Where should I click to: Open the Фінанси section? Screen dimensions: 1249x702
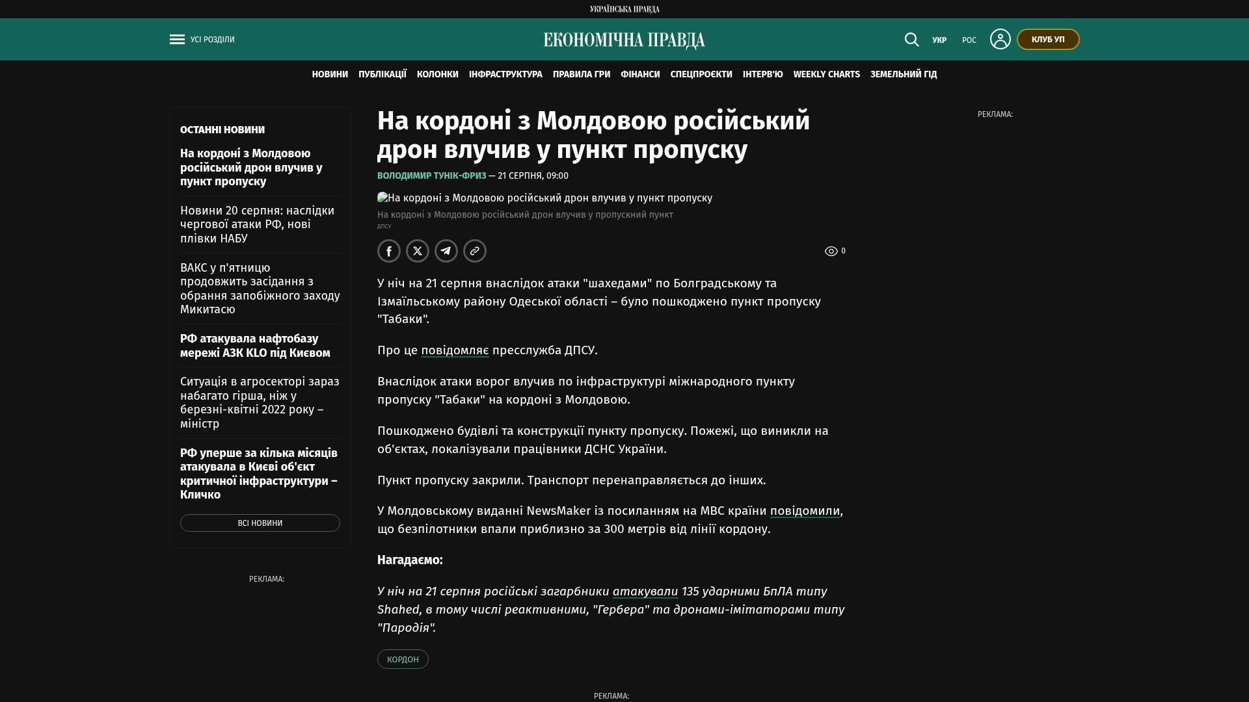pos(640,75)
